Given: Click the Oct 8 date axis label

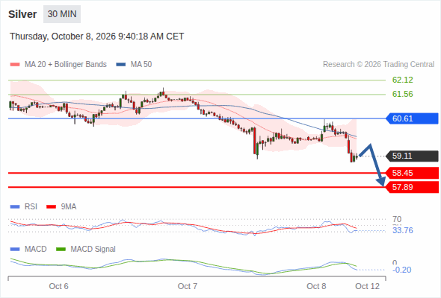Looking at the screenshot, I should click(x=316, y=286).
